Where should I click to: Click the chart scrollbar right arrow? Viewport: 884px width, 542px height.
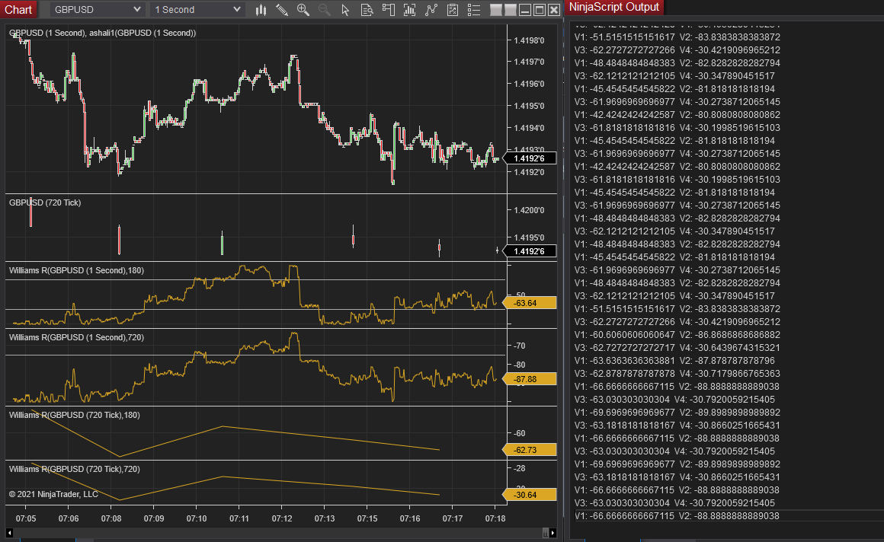[x=553, y=533]
